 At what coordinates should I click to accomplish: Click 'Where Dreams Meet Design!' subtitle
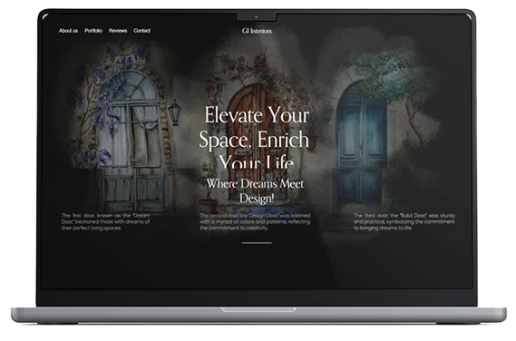(256, 191)
